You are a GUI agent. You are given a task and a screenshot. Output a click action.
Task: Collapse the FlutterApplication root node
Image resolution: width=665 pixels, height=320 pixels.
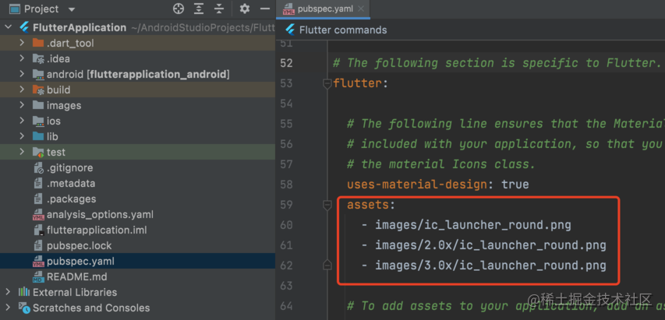click(x=8, y=27)
